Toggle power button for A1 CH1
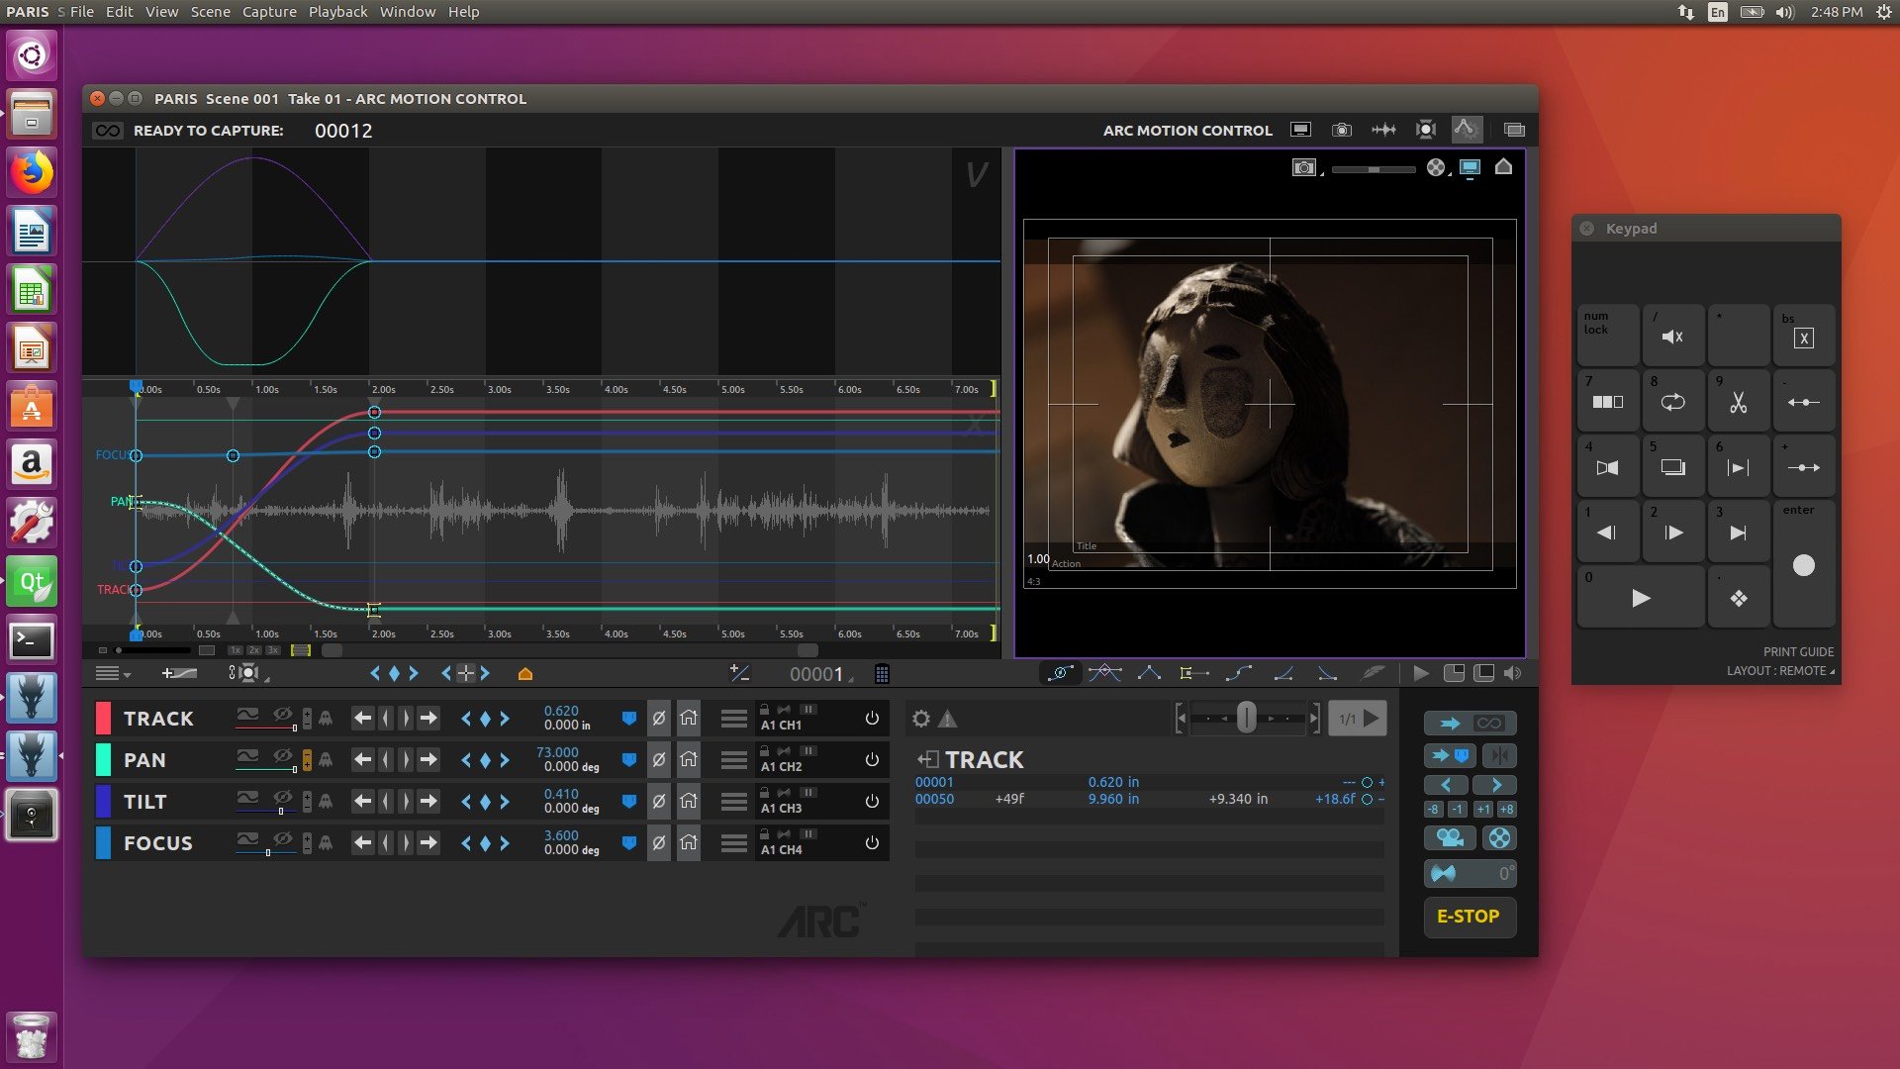 tap(872, 718)
